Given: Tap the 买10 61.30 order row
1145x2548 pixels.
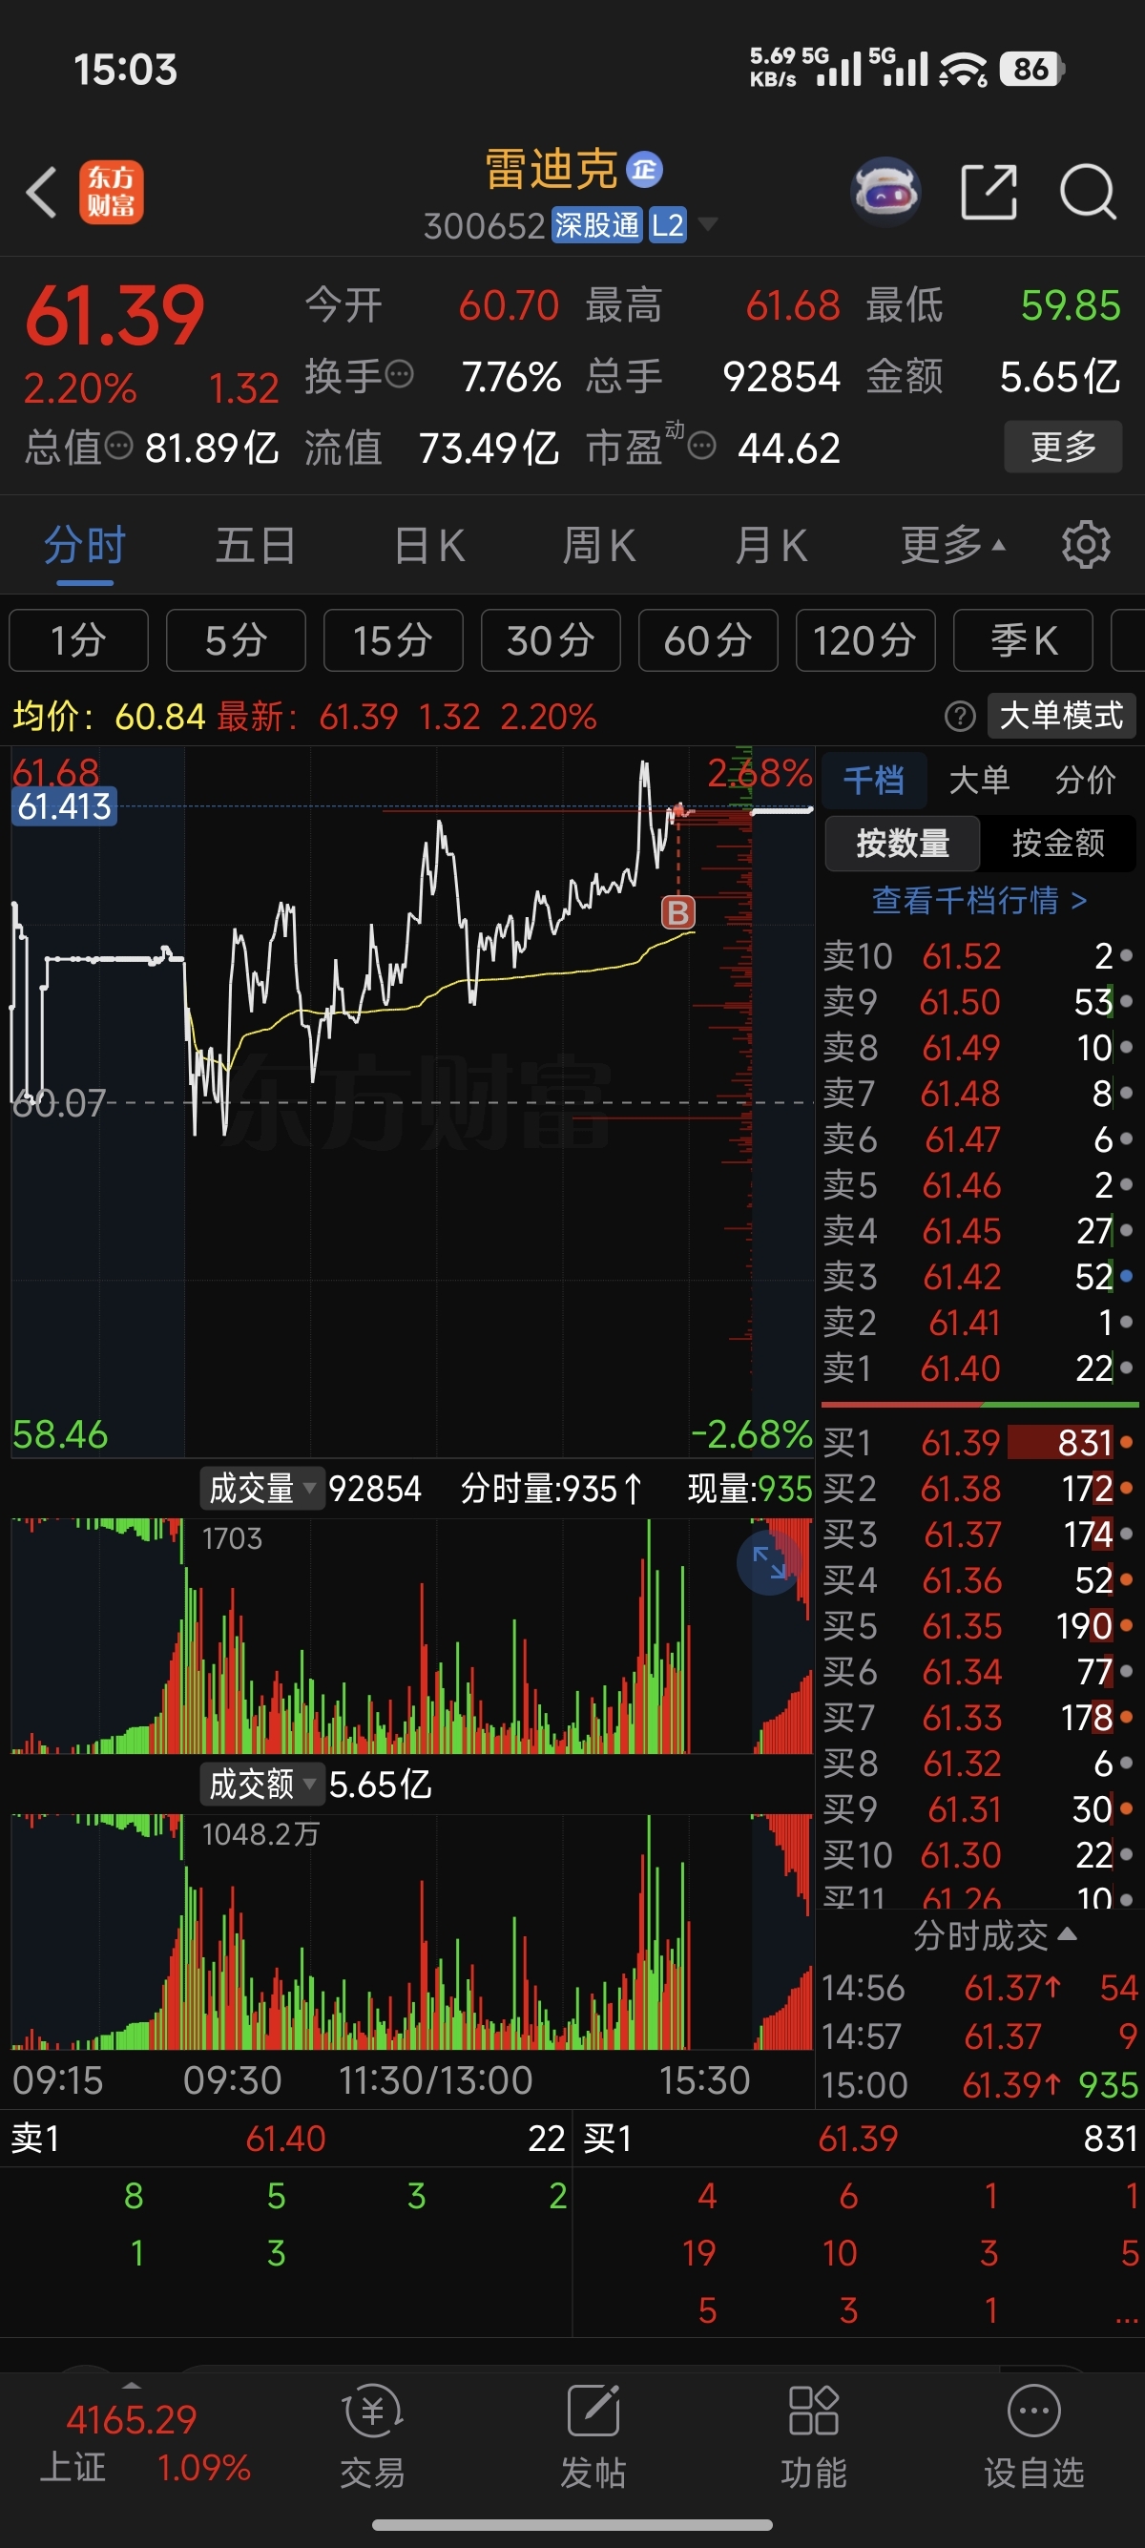Looking at the screenshot, I should (979, 1854).
